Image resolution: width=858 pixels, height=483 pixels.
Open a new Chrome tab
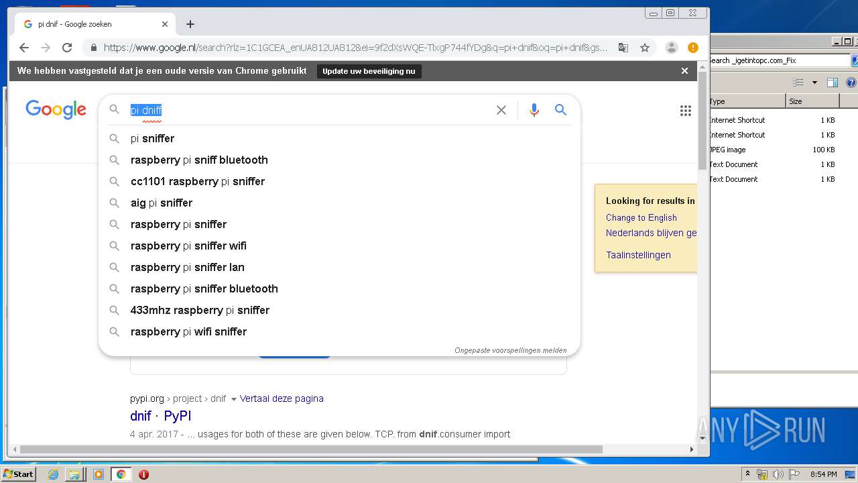click(x=190, y=24)
